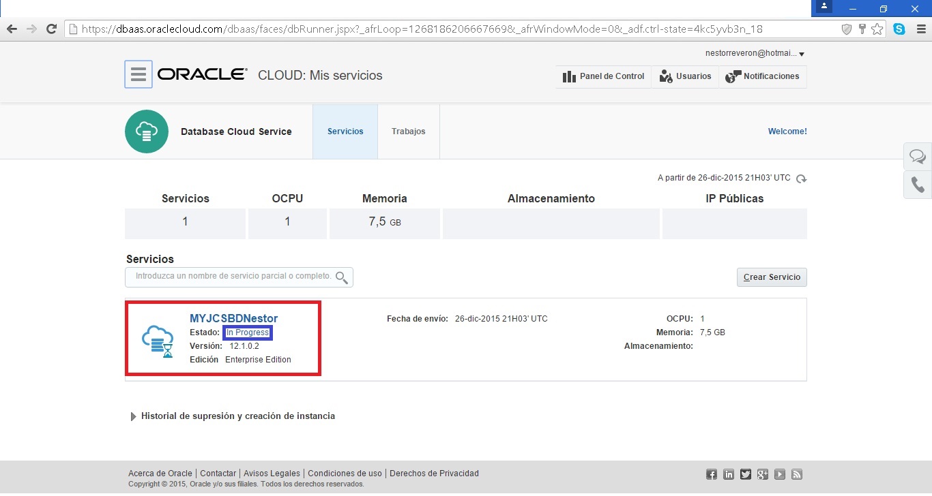Open the user account dropdown menu

point(755,53)
